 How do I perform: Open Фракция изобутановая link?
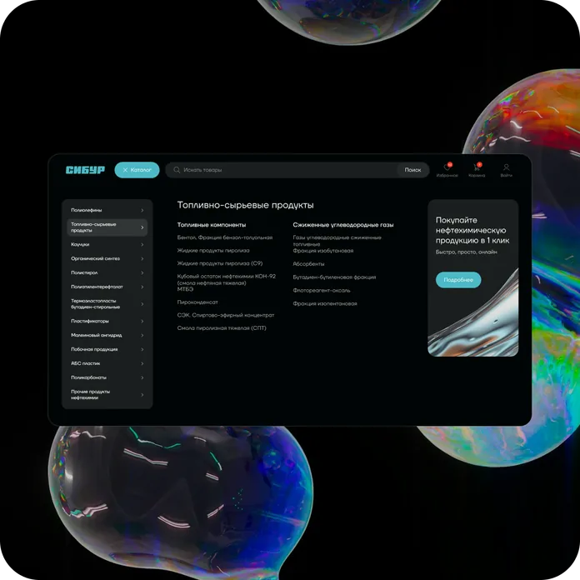click(x=323, y=251)
